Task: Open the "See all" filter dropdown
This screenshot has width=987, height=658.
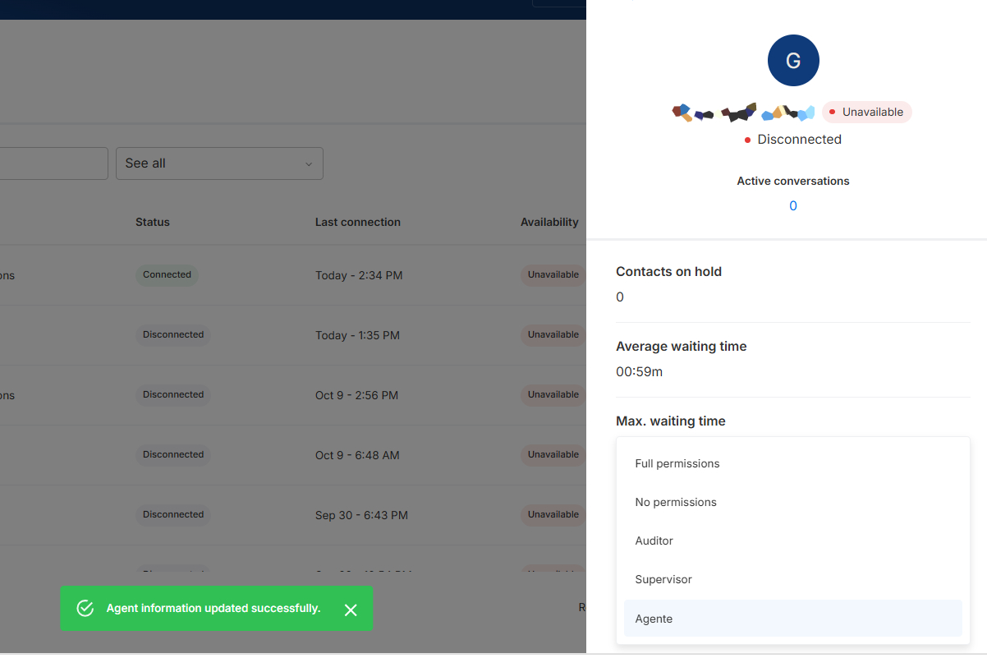Action: click(x=219, y=163)
